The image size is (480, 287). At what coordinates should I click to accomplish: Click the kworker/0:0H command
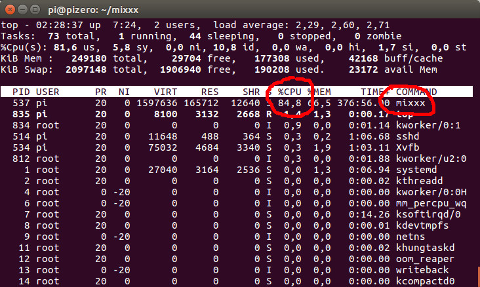(431, 192)
